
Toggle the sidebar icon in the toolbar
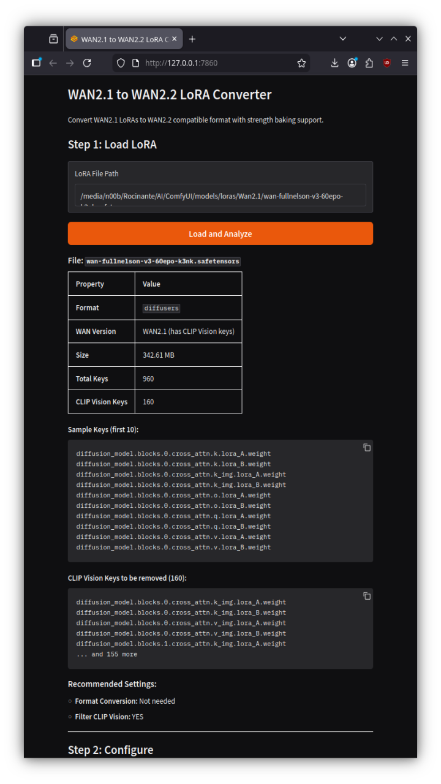point(36,62)
